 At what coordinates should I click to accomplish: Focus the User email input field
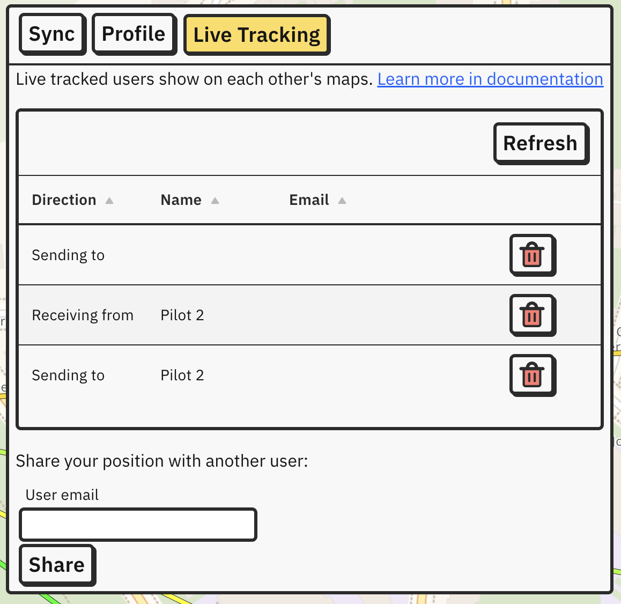pyautogui.click(x=138, y=525)
